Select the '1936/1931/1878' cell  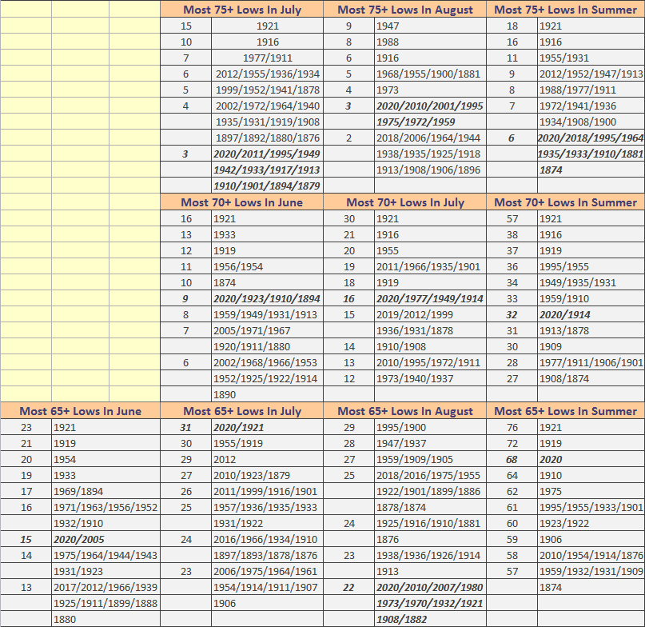430,331
